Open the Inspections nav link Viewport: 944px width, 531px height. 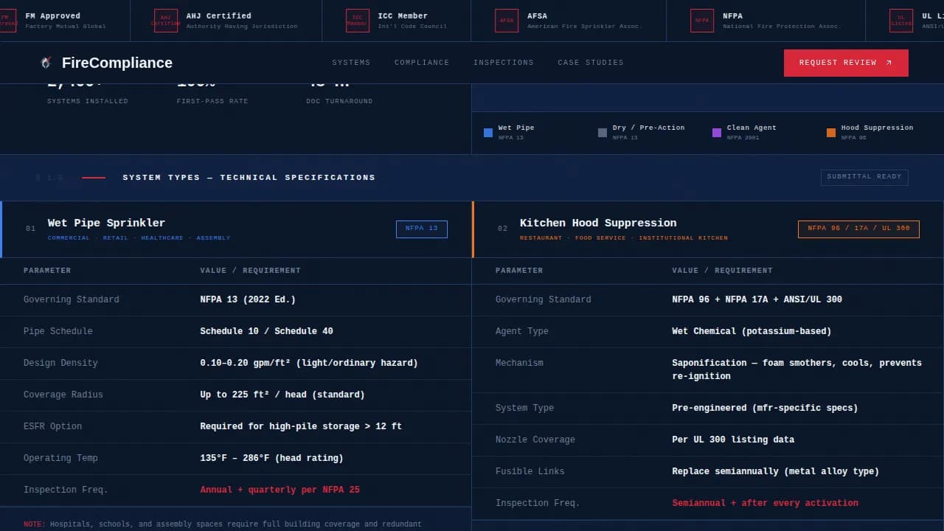[504, 63]
